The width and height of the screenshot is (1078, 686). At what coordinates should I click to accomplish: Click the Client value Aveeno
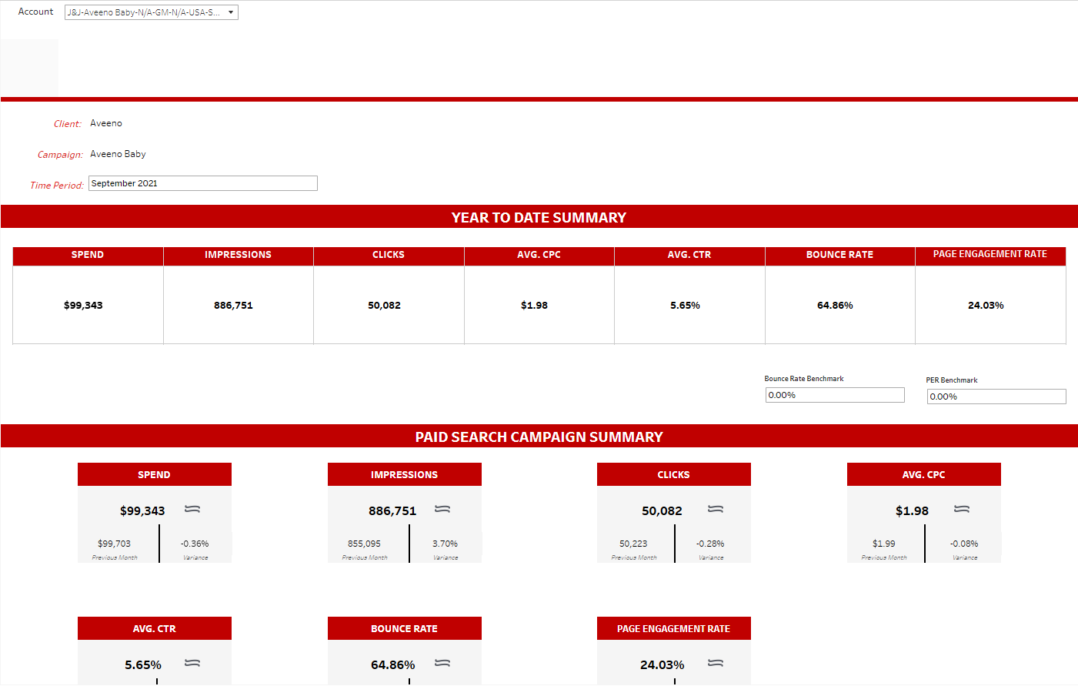tap(106, 123)
